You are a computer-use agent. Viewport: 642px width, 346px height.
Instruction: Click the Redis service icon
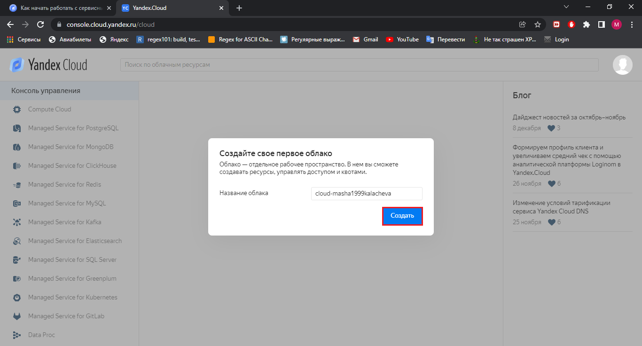[x=17, y=185]
